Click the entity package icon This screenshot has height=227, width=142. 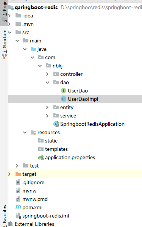coord(56,107)
